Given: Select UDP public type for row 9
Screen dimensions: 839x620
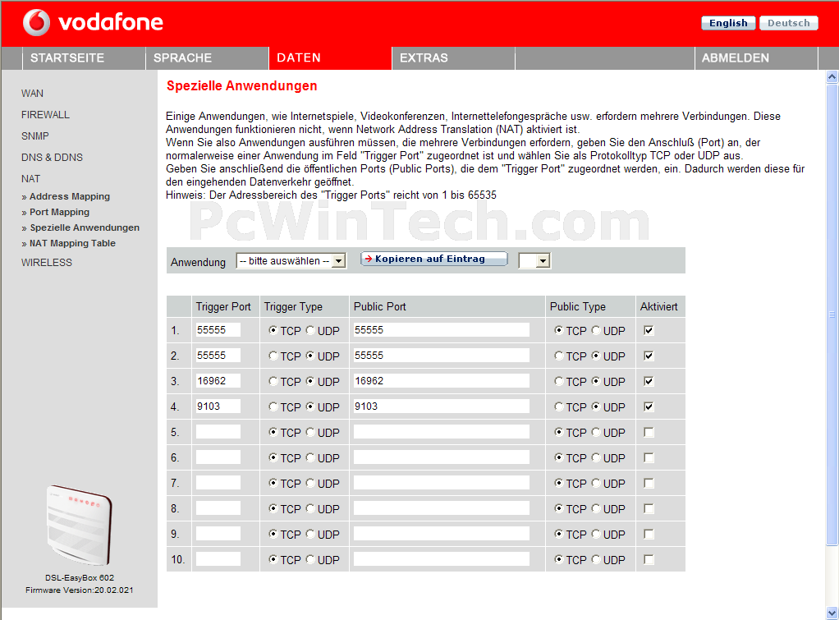Looking at the screenshot, I should click(596, 535).
